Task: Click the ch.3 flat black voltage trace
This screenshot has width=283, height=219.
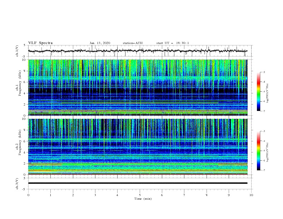Action: [138, 183]
